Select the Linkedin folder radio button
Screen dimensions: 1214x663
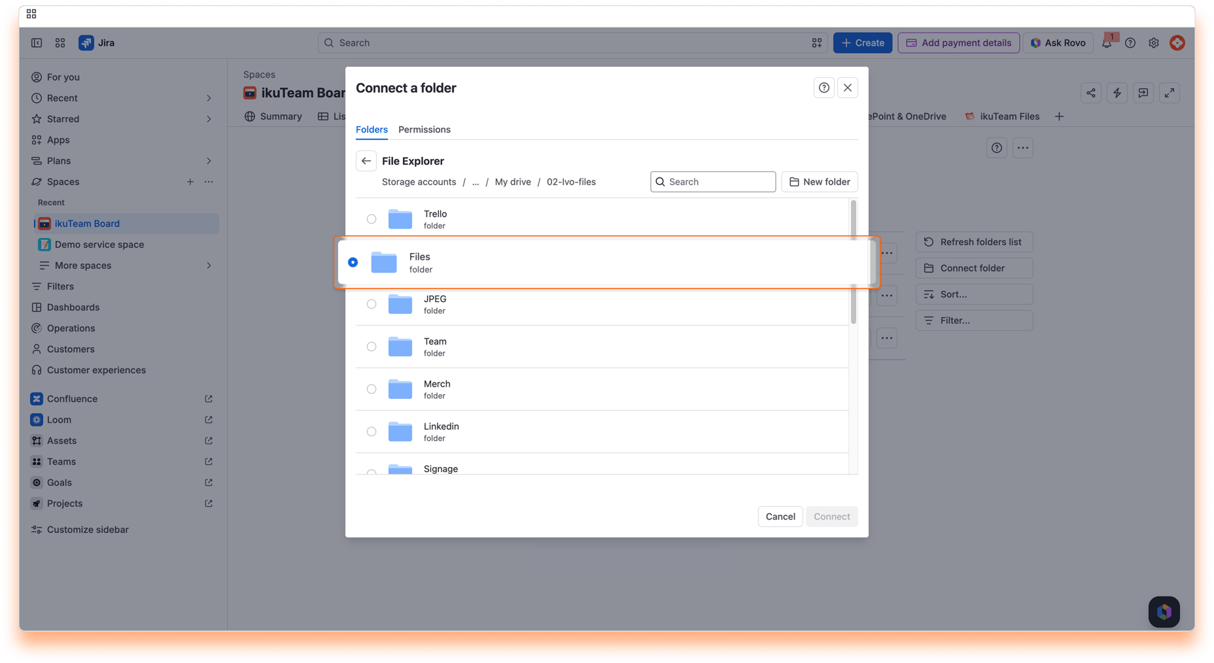click(372, 432)
